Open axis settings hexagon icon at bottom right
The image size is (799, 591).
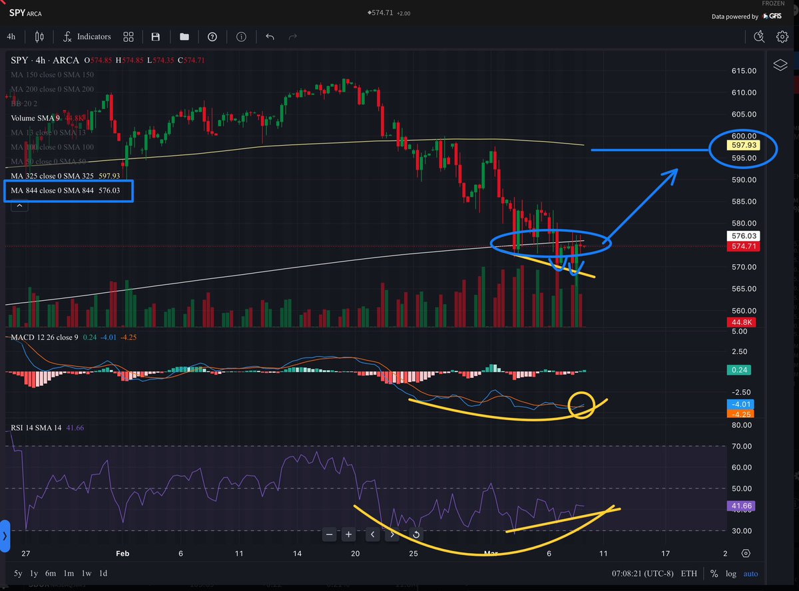coord(746,554)
